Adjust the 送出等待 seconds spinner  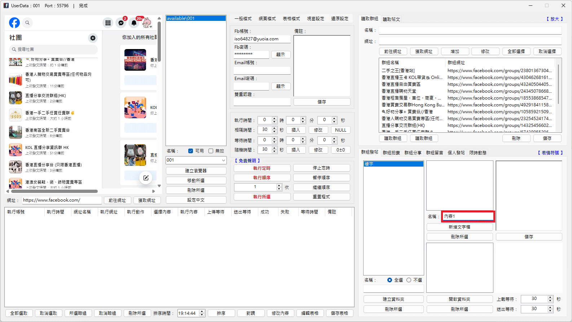click(550, 309)
